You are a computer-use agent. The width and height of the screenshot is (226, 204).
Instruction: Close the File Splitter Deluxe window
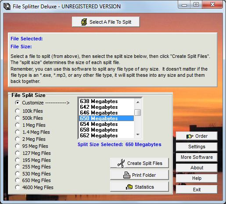[x=212, y=5]
